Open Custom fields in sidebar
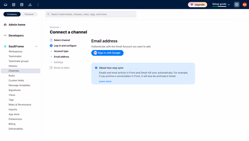The width and height of the screenshot is (249, 141). pyautogui.click(x=16, y=80)
